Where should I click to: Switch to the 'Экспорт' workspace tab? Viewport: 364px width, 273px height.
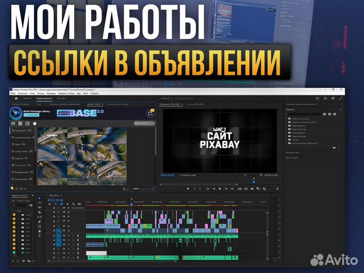tap(61, 99)
